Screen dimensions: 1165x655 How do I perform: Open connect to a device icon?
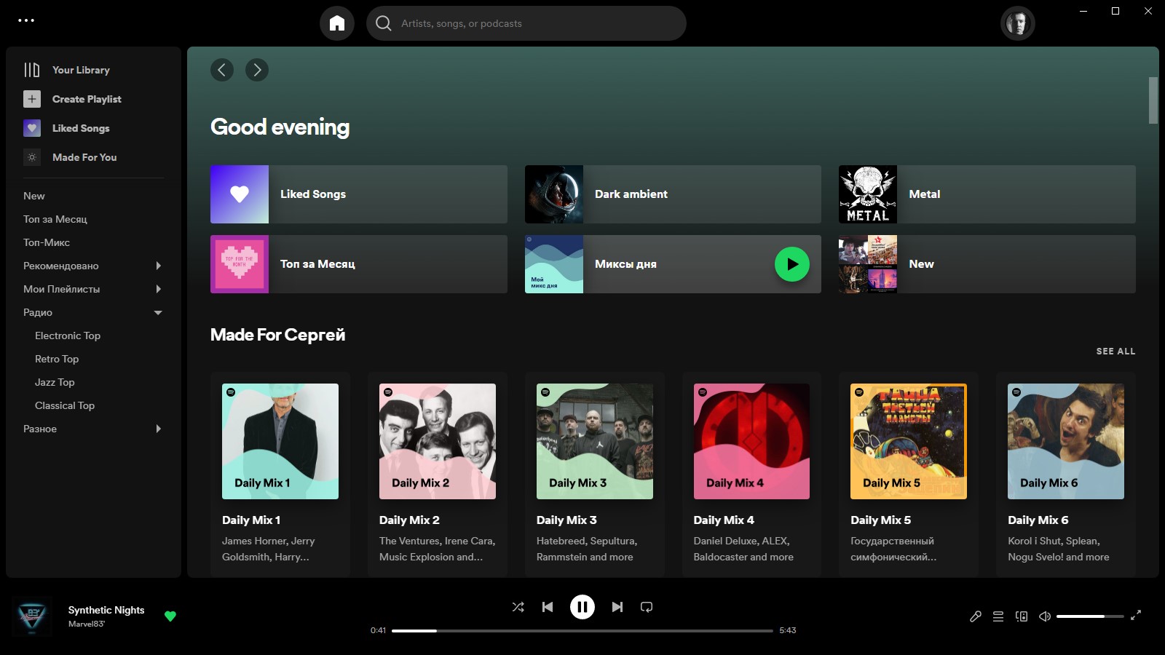1022,616
